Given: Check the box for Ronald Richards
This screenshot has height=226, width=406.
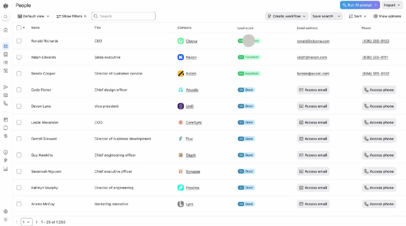Looking at the screenshot, I should click(19, 41).
